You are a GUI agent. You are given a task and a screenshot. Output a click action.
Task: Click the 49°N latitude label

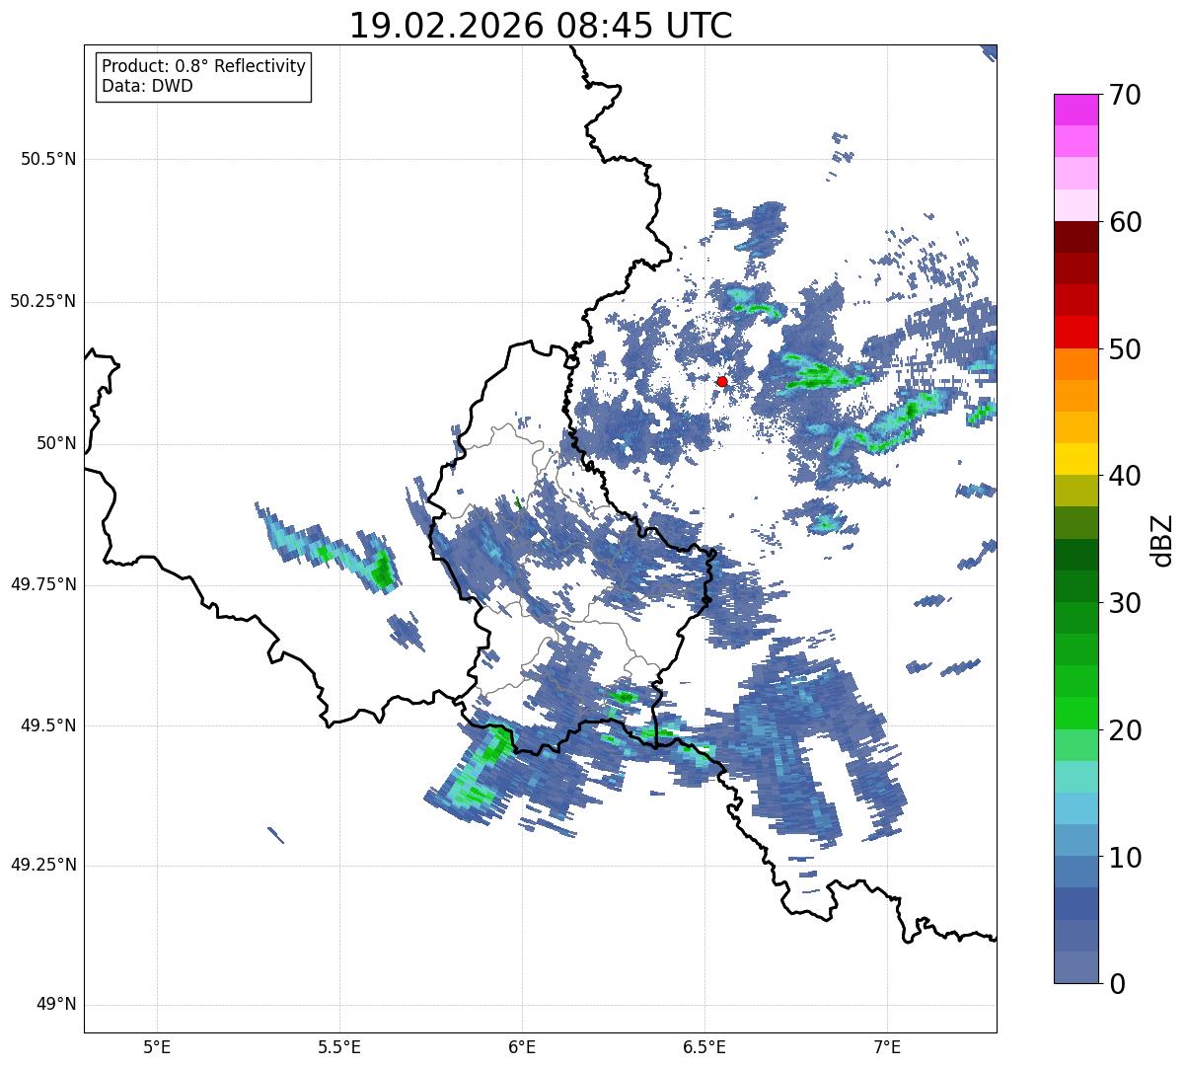57,1005
